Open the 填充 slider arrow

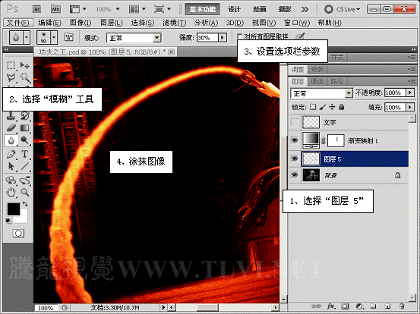click(410, 107)
